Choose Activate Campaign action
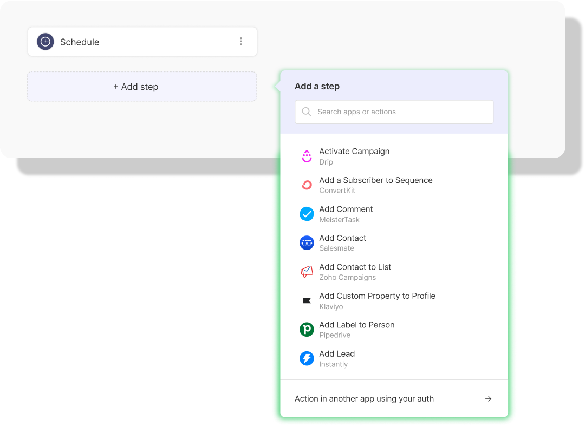Image resolution: width=585 pixels, height=426 pixels. click(354, 152)
